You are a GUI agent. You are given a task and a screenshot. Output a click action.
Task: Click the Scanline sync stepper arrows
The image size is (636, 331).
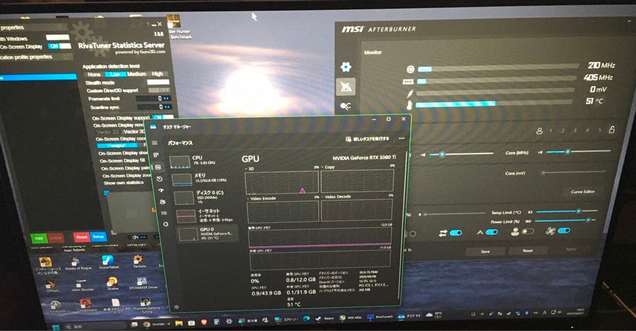167,107
